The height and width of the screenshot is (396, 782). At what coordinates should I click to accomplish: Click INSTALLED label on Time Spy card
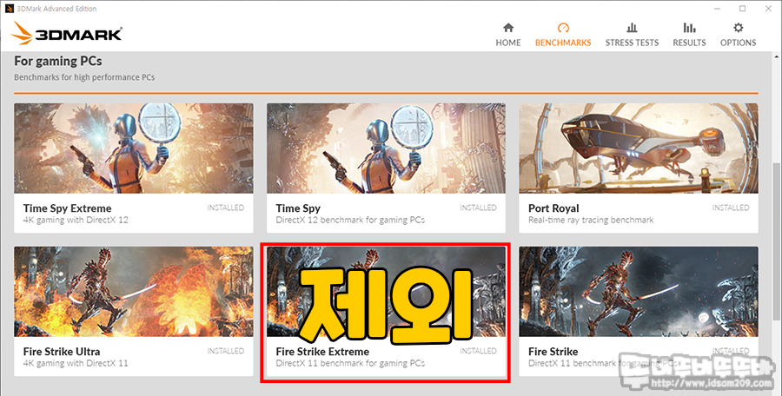[x=478, y=208]
